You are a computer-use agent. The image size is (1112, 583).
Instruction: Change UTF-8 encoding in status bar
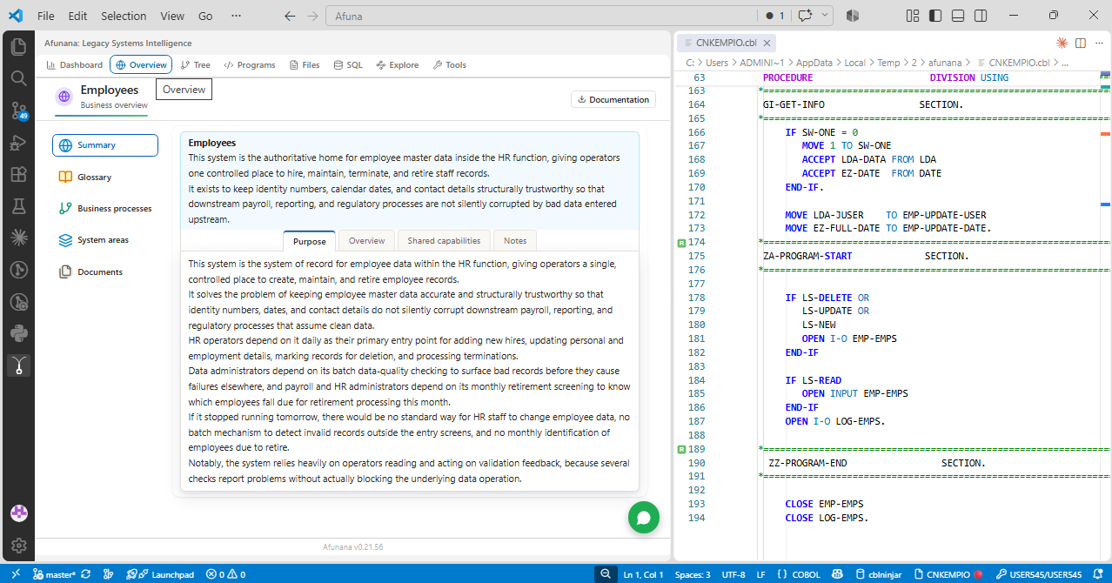(734, 574)
